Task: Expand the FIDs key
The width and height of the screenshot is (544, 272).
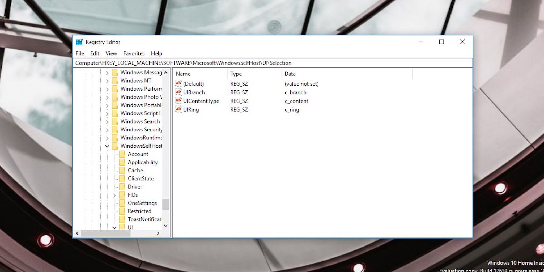Action: [x=114, y=195]
